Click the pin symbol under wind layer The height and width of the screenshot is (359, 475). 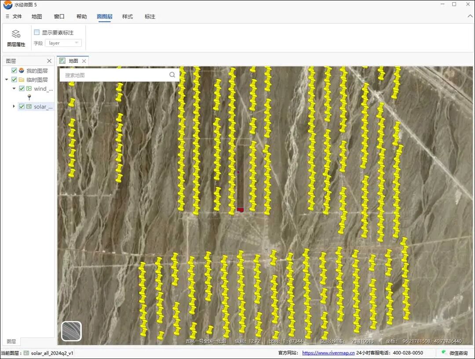point(29,97)
